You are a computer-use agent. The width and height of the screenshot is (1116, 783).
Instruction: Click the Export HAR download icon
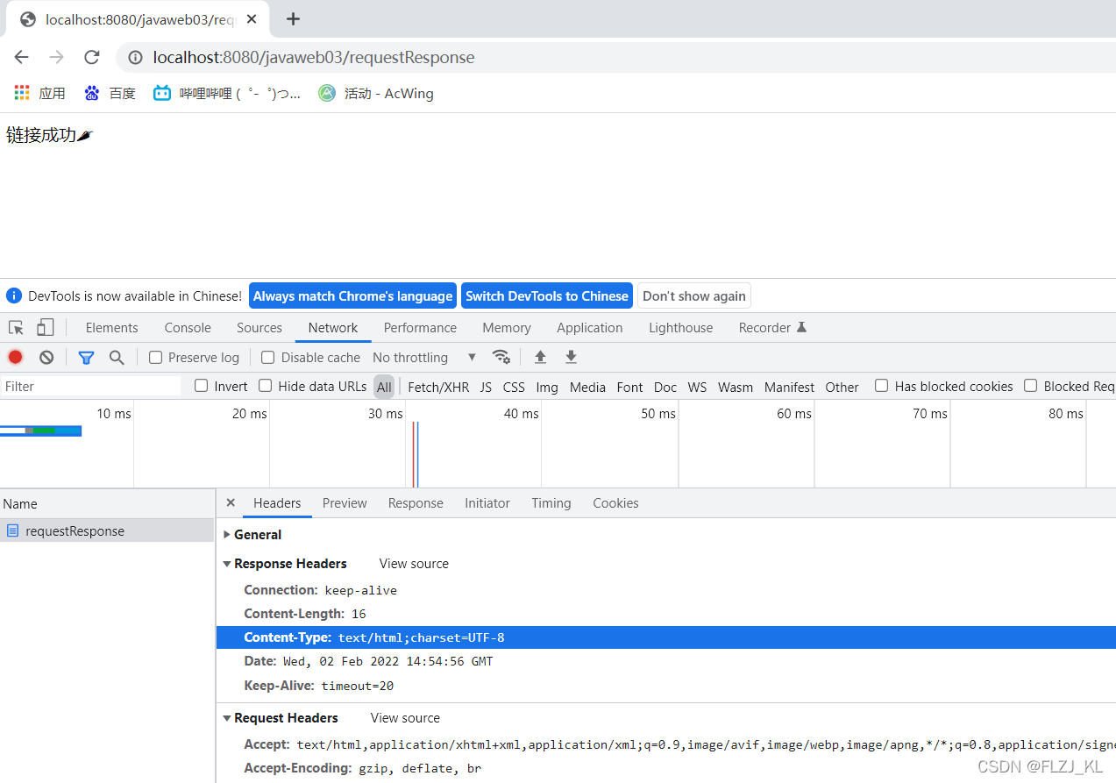point(571,357)
